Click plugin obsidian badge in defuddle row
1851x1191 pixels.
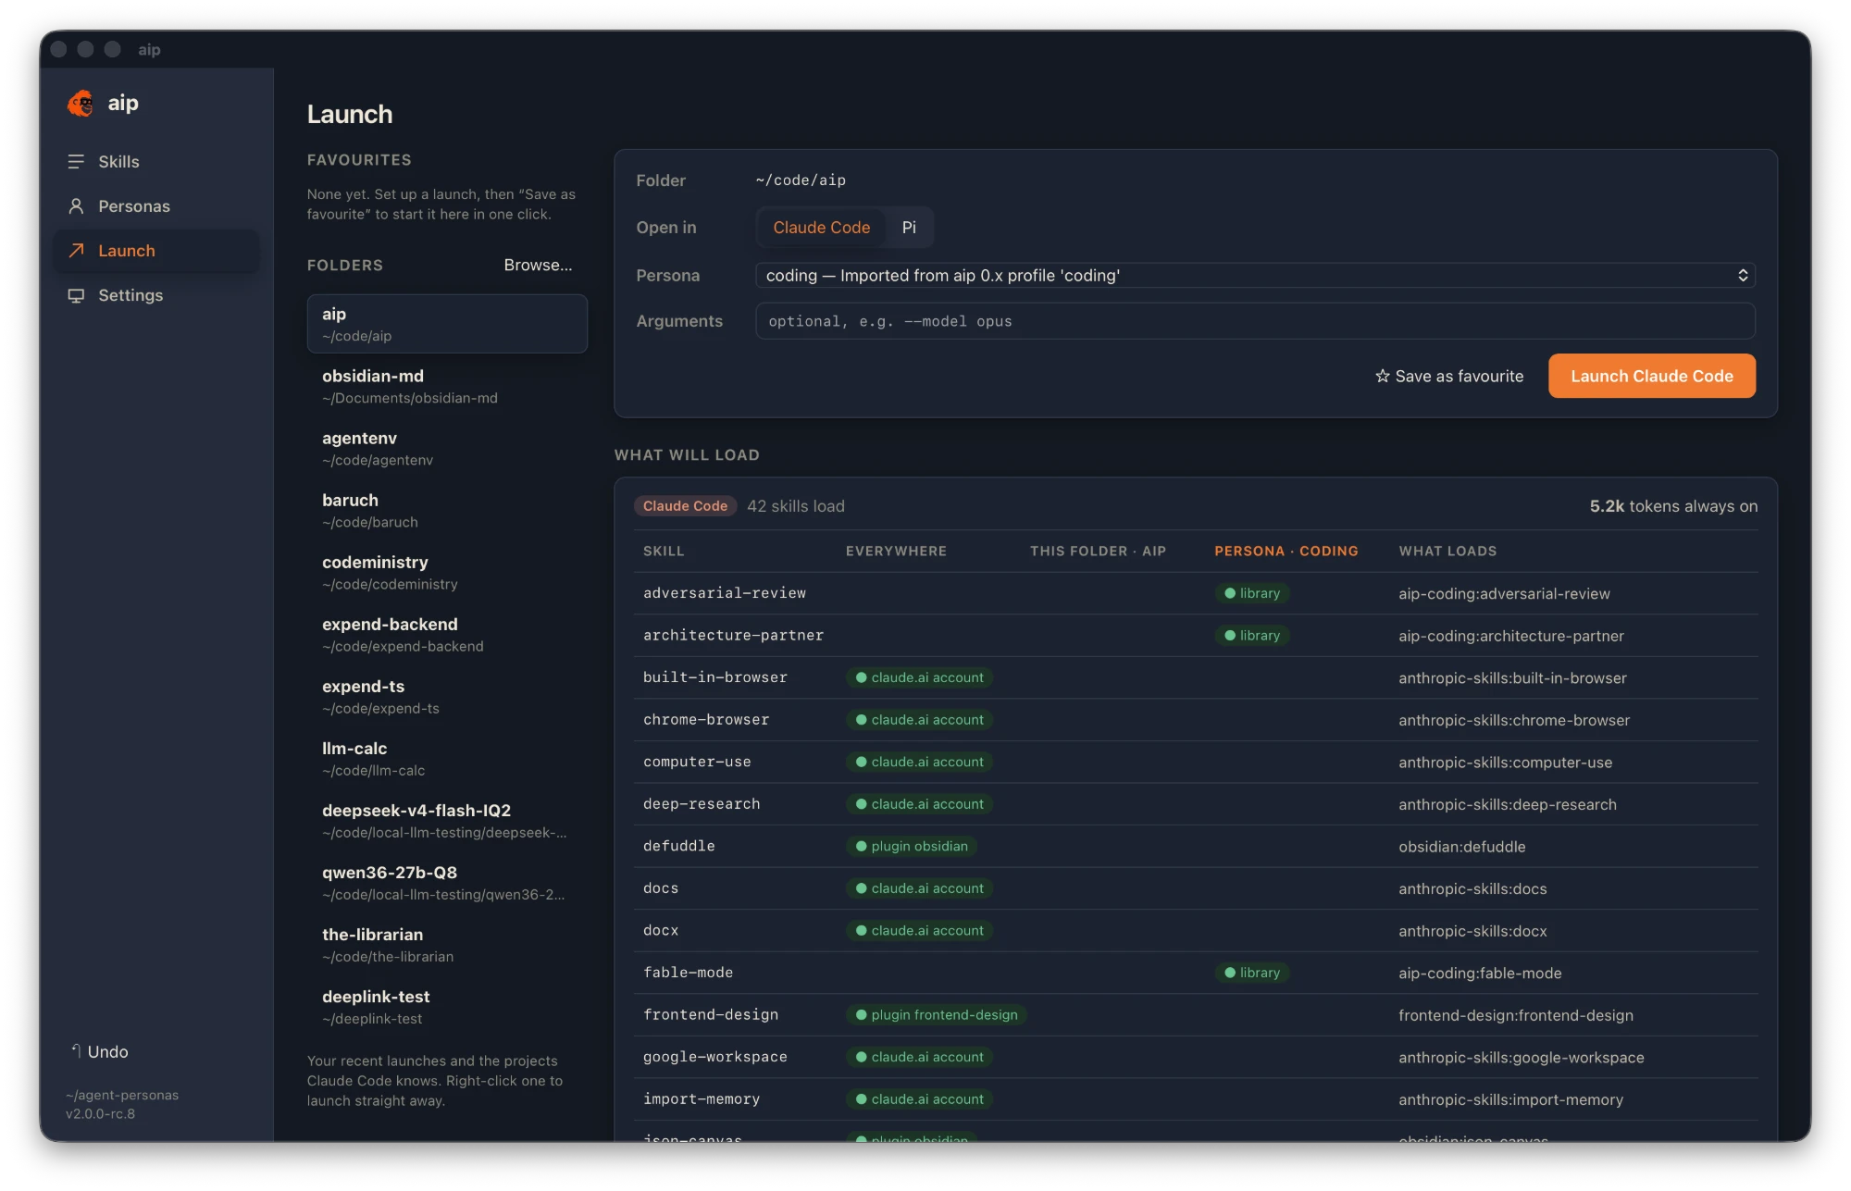coord(911,846)
